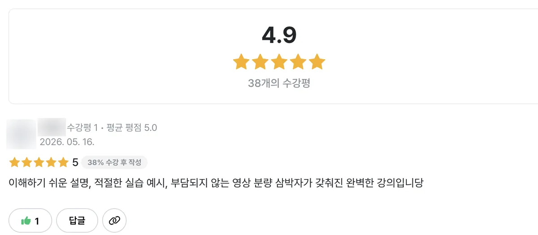Click the fifth star of the 4.9 overall rating
Image resolution: width=538 pixels, height=235 pixels.
point(317,62)
